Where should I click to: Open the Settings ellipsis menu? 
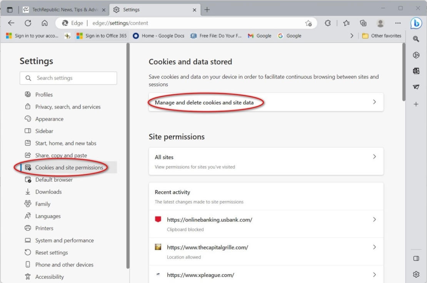(x=398, y=23)
